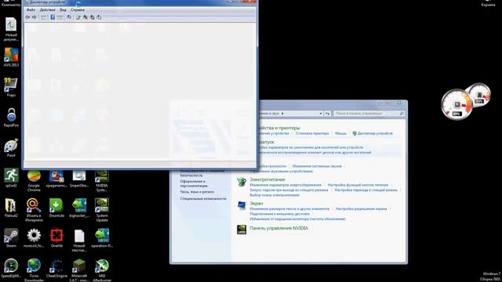This screenshot has height=282, width=502.
Task: Select the MSI Afterburner desktop icon
Action: (102, 270)
